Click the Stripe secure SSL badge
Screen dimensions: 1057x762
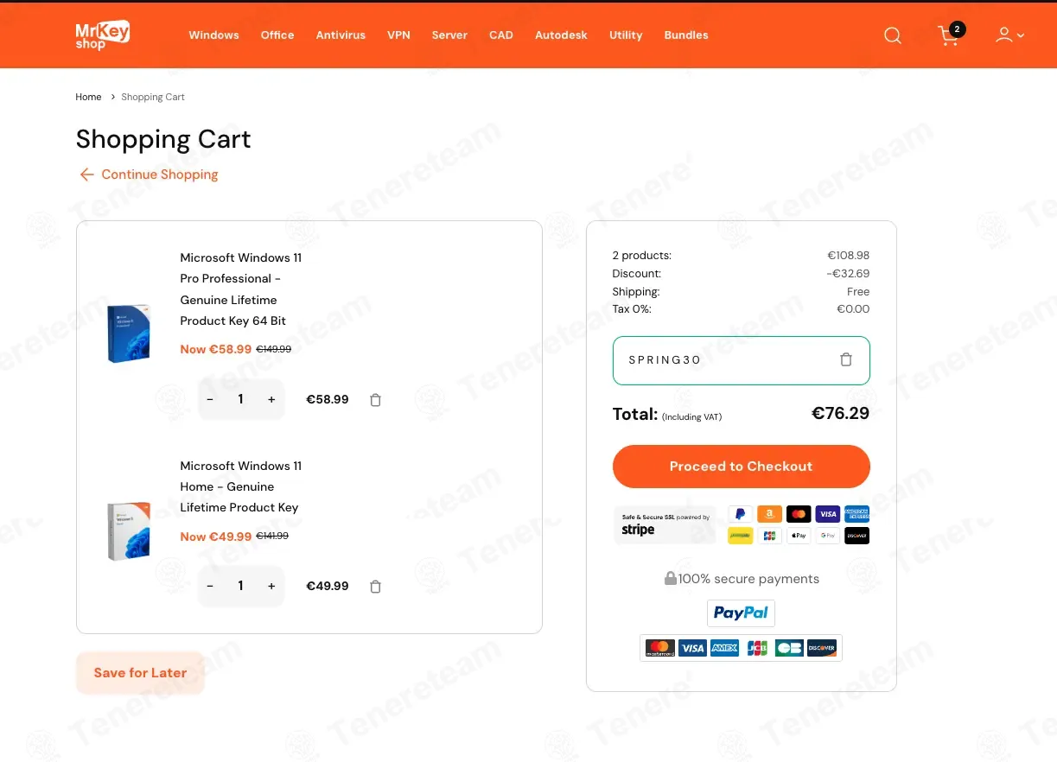(x=665, y=524)
